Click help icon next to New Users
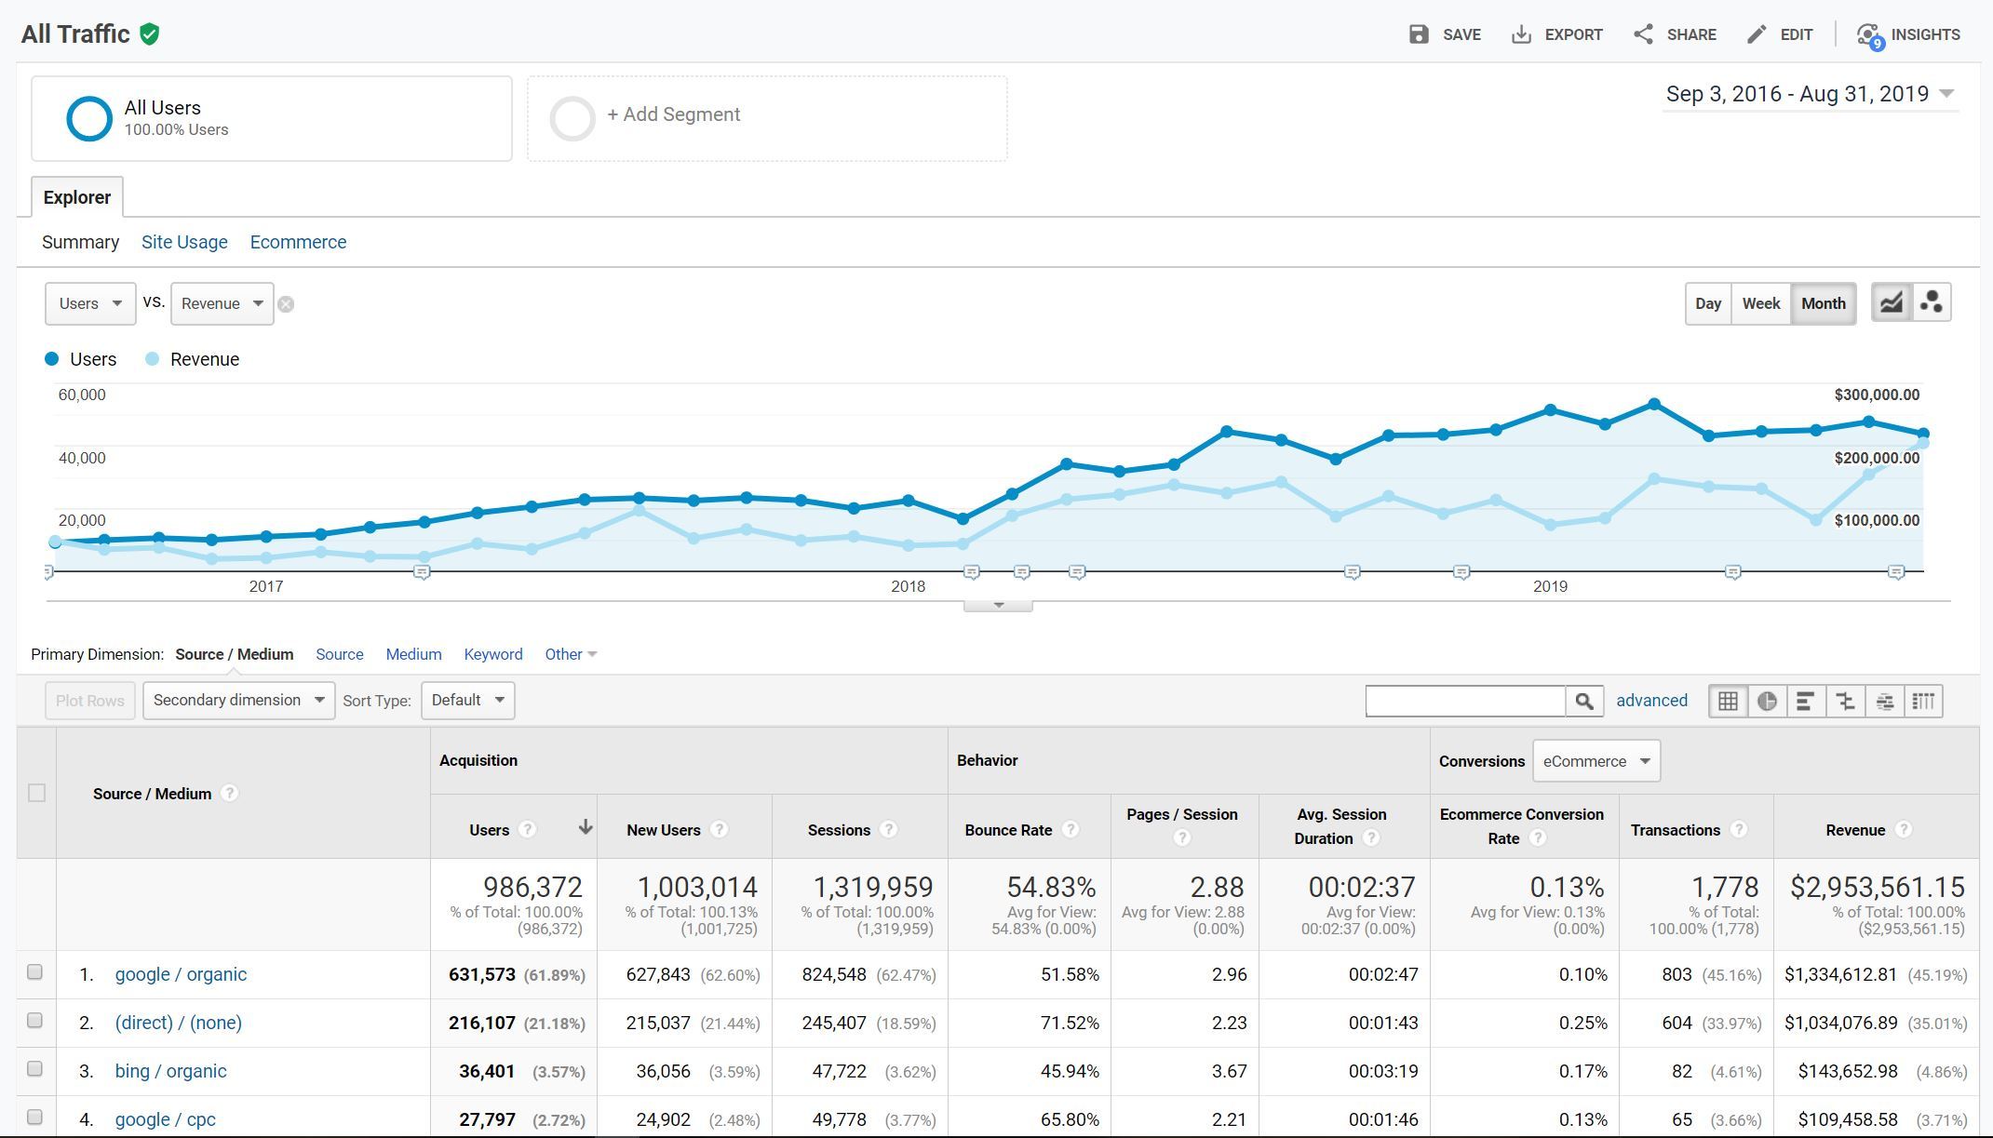This screenshot has height=1138, width=1993. pyautogui.click(x=719, y=829)
